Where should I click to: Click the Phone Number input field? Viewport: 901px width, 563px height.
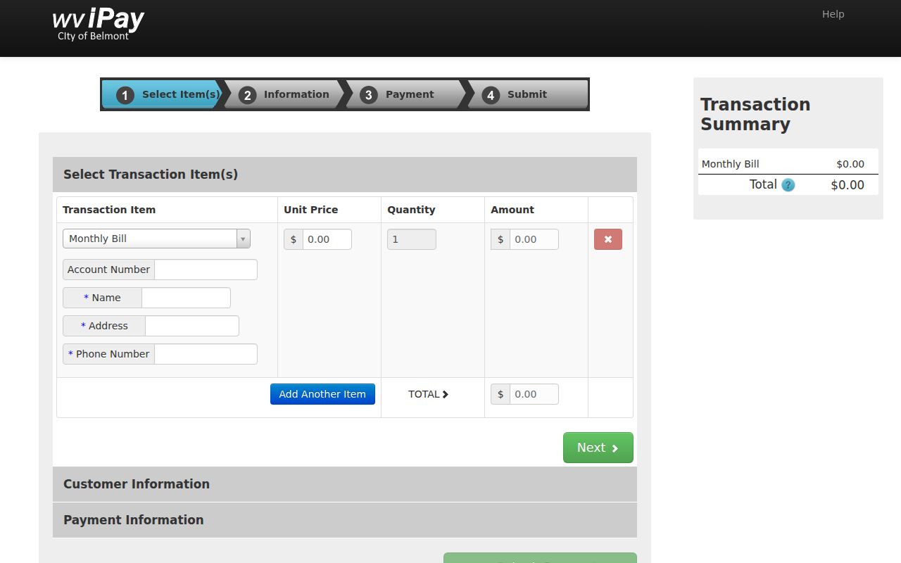click(206, 354)
